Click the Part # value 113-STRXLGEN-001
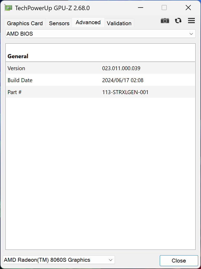The height and width of the screenshot is (269, 201). [125, 92]
